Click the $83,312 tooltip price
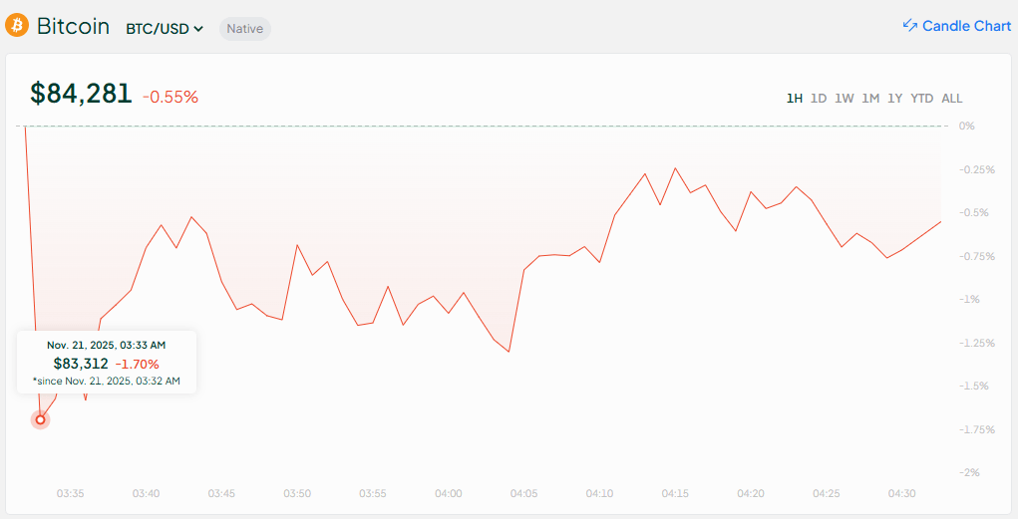Image resolution: width=1018 pixels, height=519 pixels. 81,364
